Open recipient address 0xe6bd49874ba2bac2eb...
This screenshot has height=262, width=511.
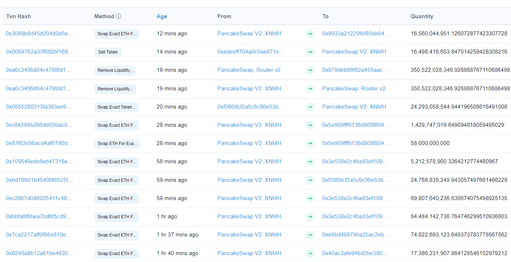[x=356, y=235]
